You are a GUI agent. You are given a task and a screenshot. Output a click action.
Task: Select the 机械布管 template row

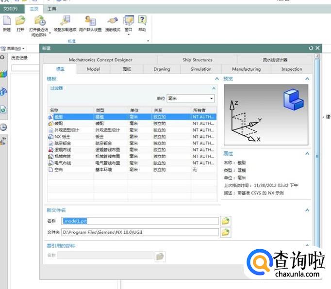132,156
